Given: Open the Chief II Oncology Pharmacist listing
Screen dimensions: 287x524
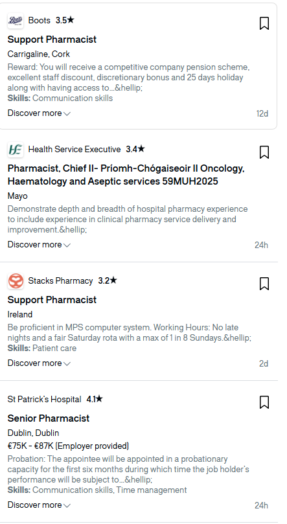Looking at the screenshot, I should point(126,175).
